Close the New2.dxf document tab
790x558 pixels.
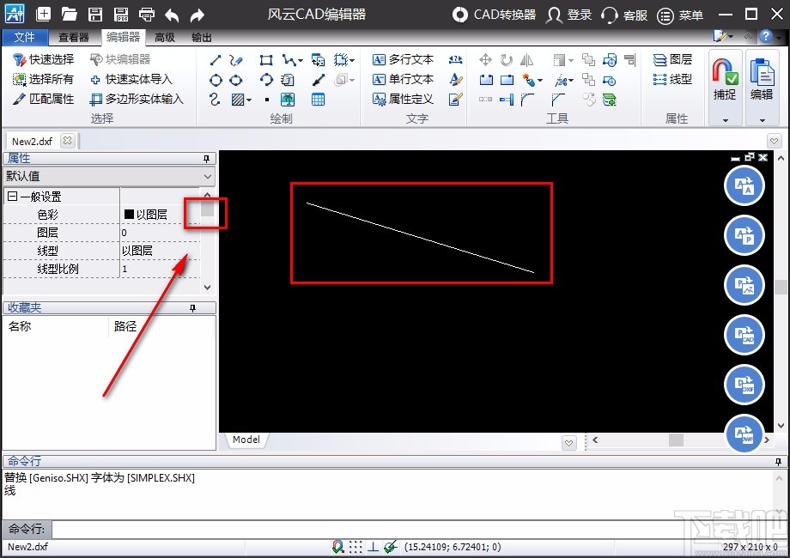click(x=68, y=141)
